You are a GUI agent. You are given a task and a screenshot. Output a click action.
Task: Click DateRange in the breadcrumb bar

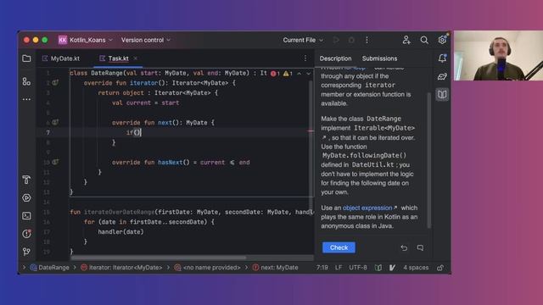click(50, 268)
